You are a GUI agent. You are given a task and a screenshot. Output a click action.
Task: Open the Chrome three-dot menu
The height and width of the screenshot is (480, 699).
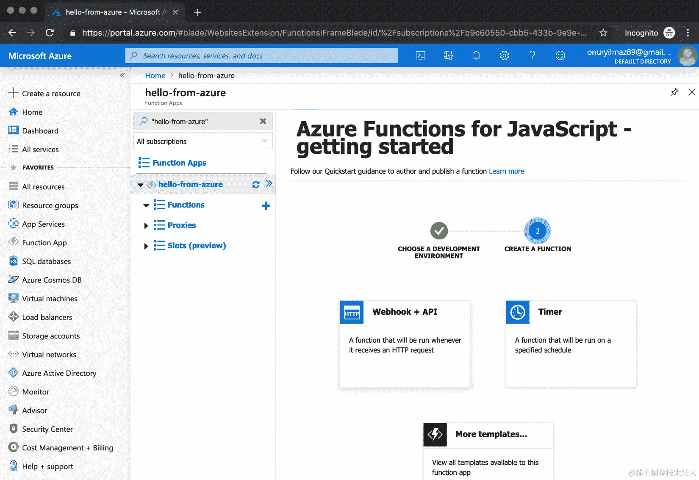(x=688, y=33)
